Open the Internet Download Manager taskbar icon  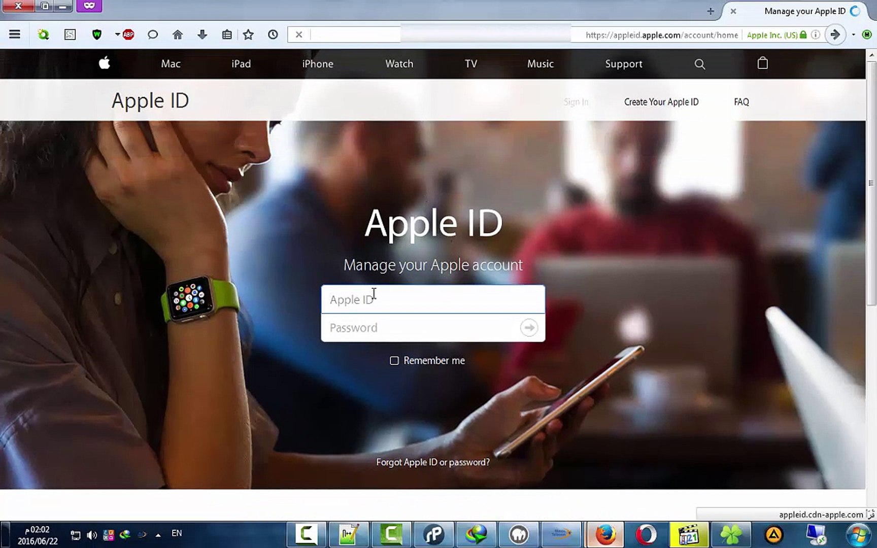[x=476, y=535]
